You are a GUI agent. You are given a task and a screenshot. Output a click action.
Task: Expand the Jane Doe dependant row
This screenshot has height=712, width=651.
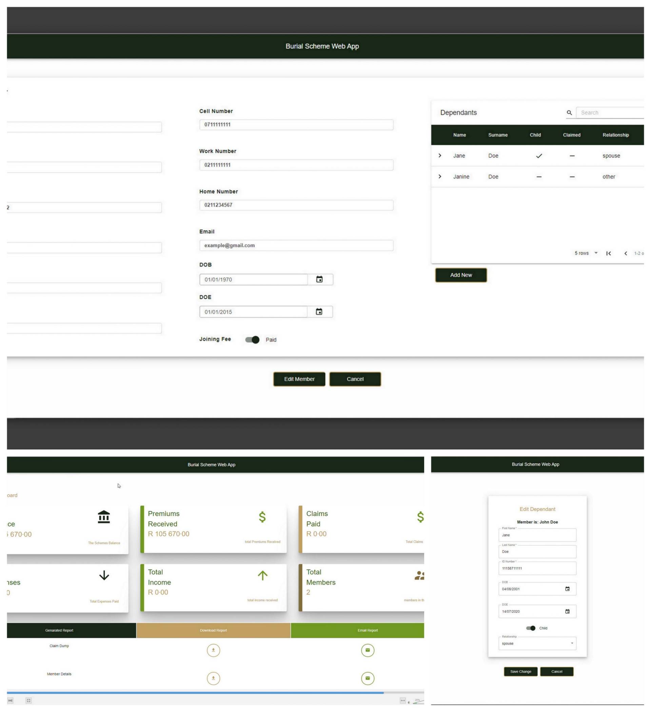440,155
